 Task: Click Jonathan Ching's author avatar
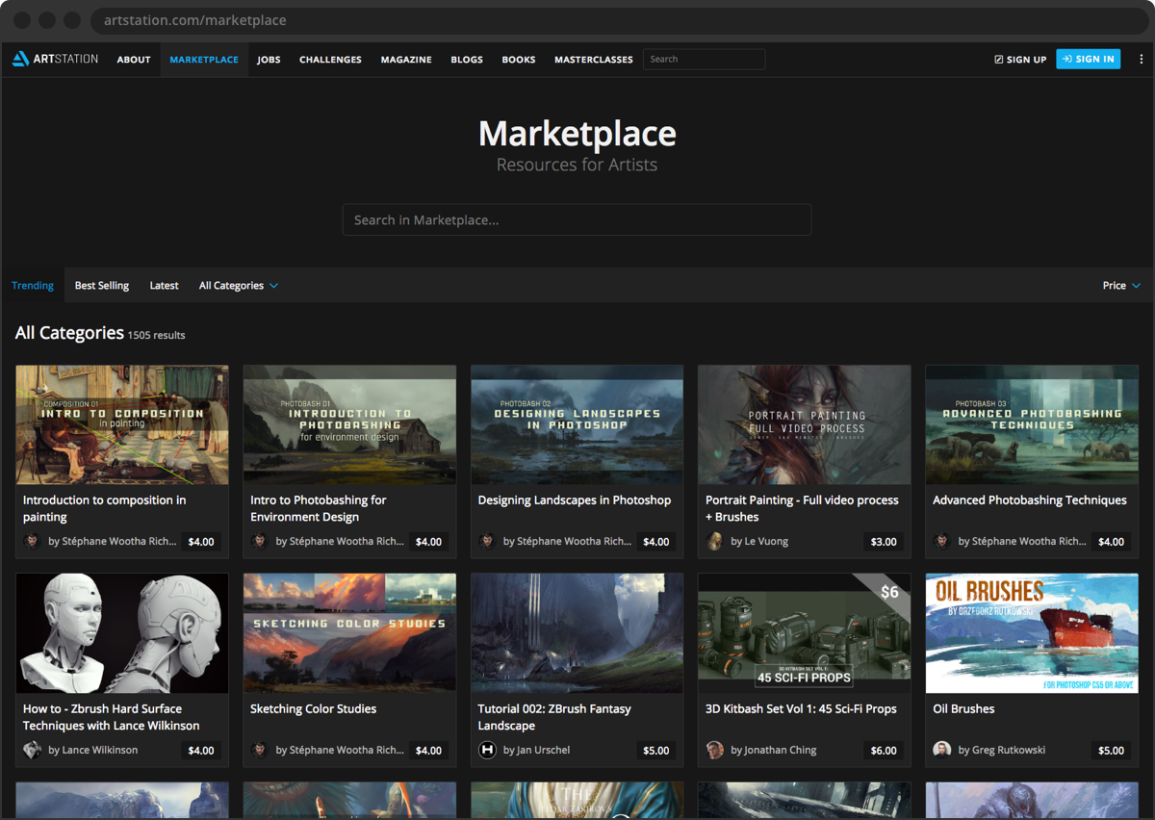[x=714, y=750]
